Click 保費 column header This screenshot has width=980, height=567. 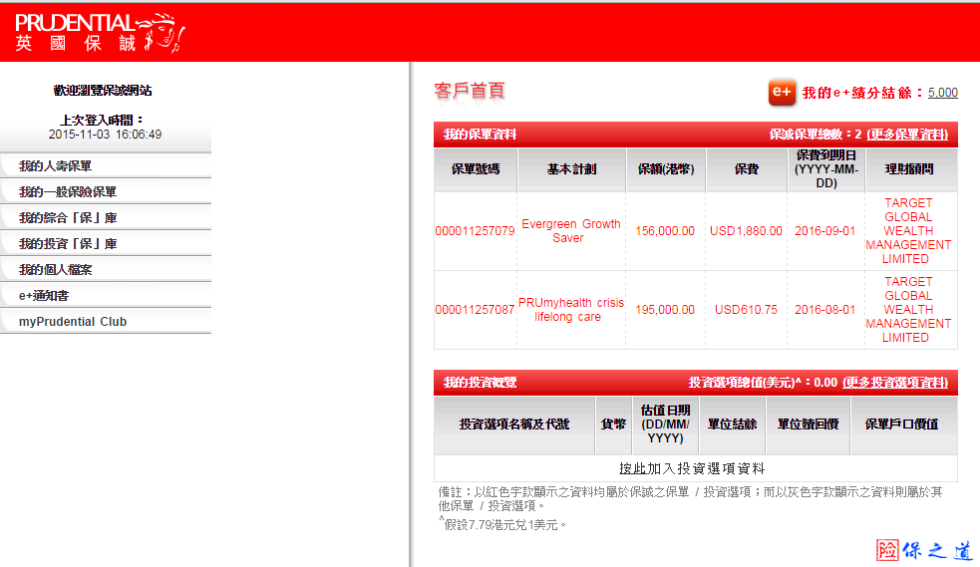click(x=747, y=169)
